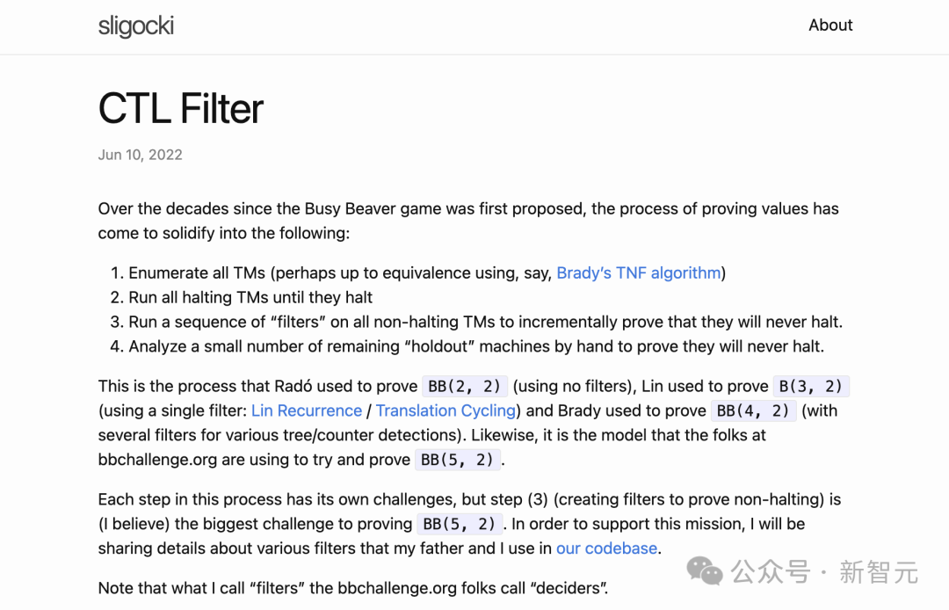Click the note mentioning bbchallenge.org deciders
949x610 pixels.
pos(353,588)
